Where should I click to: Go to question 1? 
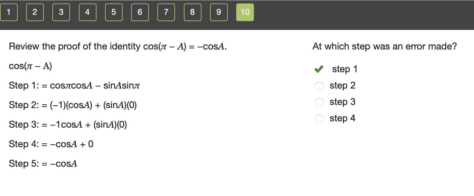coord(9,12)
